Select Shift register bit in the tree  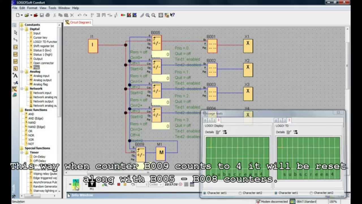pos(44,46)
